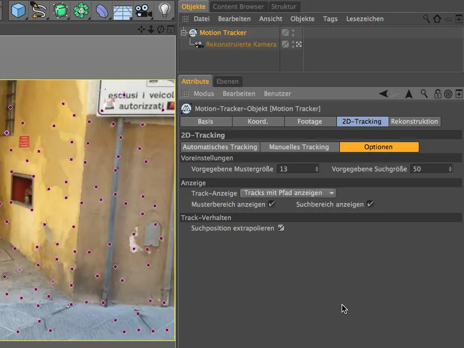Adjust Vorgegebene Mustergröße stepper arrows
This screenshot has width=464, height=348.
(317, 169)
